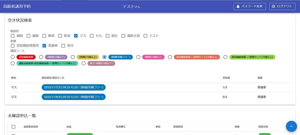Image resolution: width=300 pixels, height=135 pixels.
Task: Click the lock icon on パスワード変更
Action: click(x=238, y=6)
